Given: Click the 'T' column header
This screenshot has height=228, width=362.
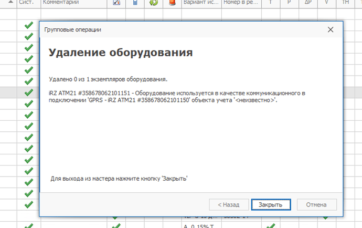Looking at the screenshot, I should [x=271, y=3].
